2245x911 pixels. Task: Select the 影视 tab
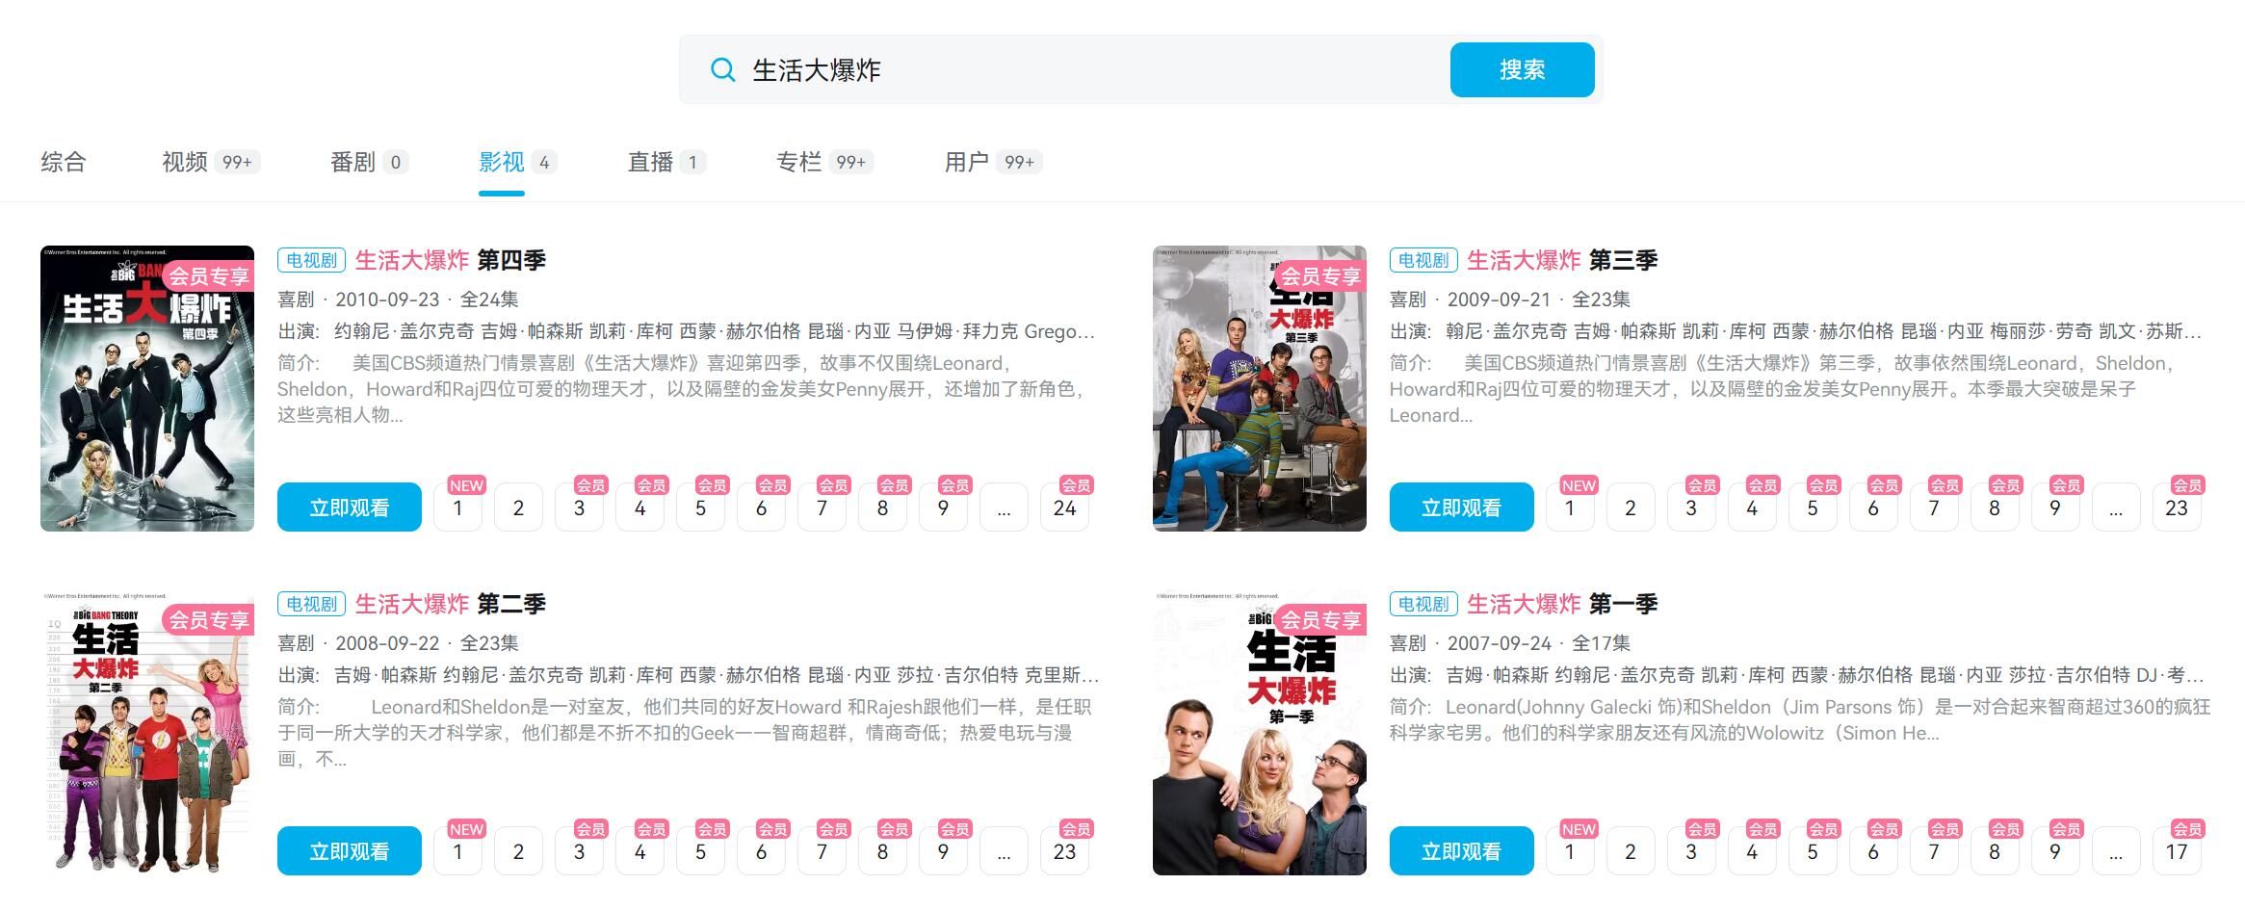[x=517, y=162]
